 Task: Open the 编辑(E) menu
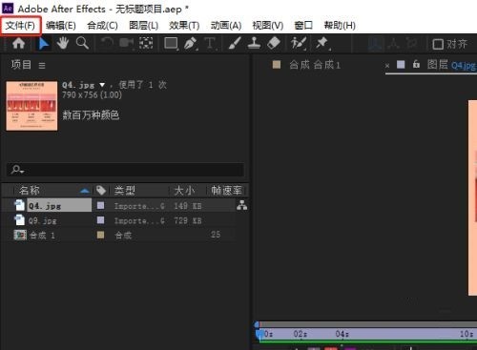point(61,26)
